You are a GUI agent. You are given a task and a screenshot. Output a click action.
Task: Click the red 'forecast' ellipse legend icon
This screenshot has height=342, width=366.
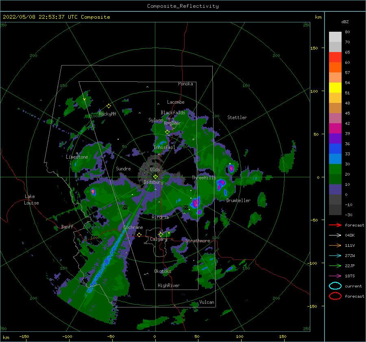coord(335,296)
